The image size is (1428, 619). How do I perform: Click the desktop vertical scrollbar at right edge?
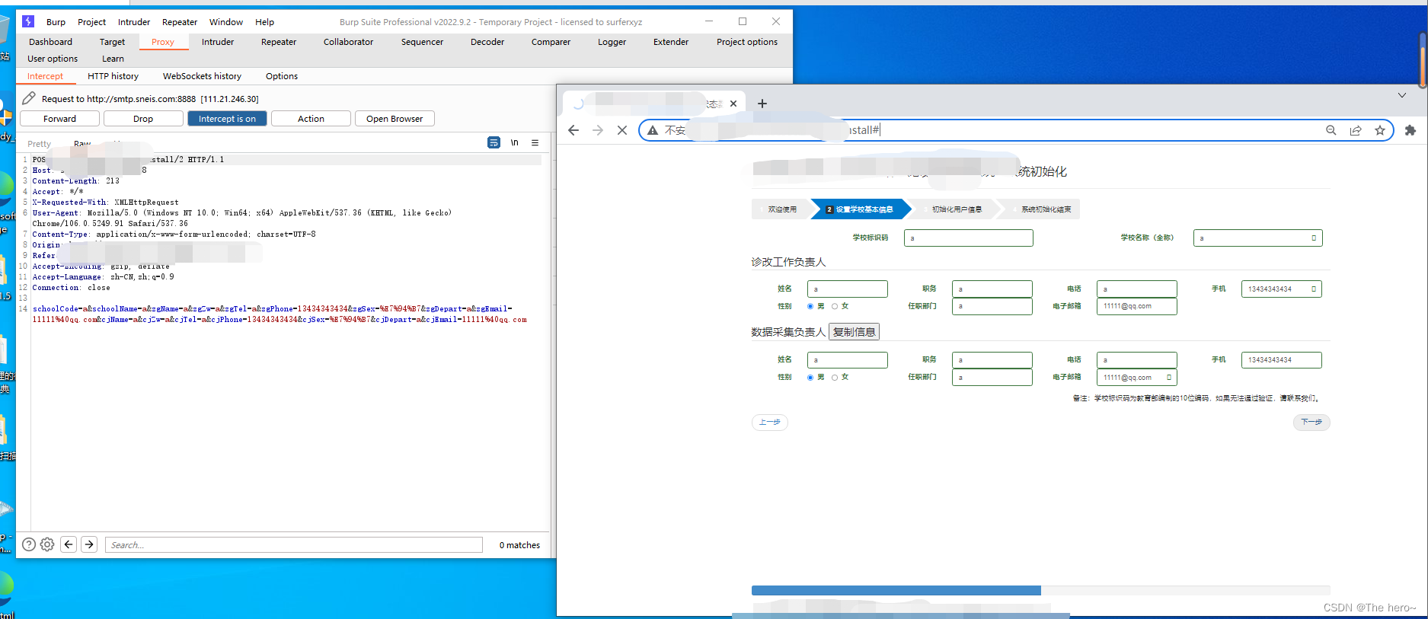[1423, 61]
